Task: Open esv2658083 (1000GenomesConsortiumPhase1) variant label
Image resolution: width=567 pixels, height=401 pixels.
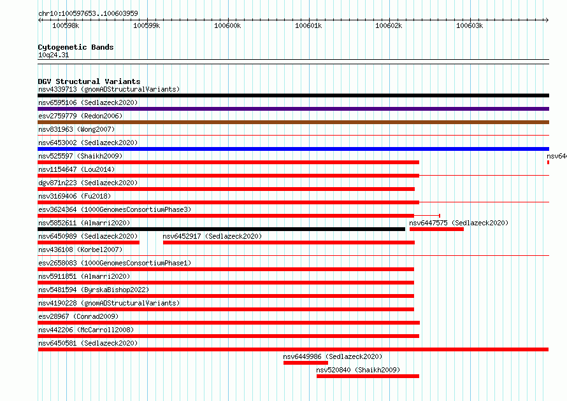Action: tap(115, 263)
